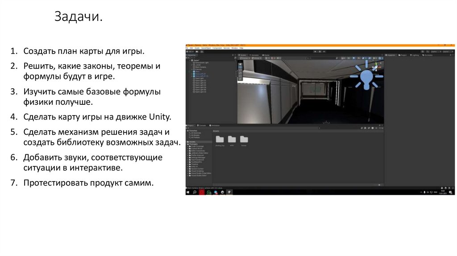Open the Scene view camera settings icon
Viewport: 457px width, 256px height.
(374, 58)
